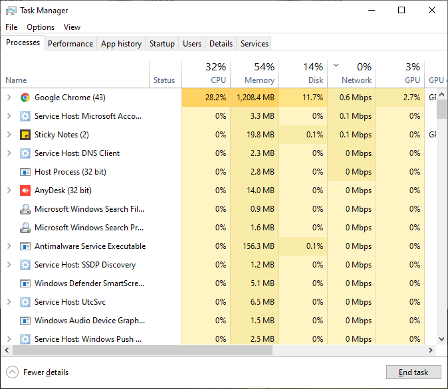Switch to the Performance tab
448x389 pixels.
[70, 44]
